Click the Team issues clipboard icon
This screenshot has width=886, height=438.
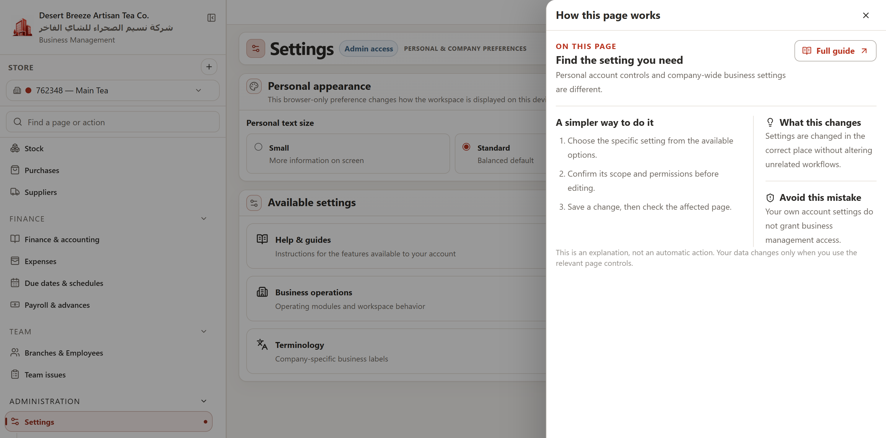tap(15, 374)
